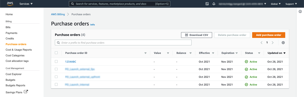This screenshot has width=304, height=97.
Task: Select checkbox for PO_Launch_internal row
Action: pos(56,85)
